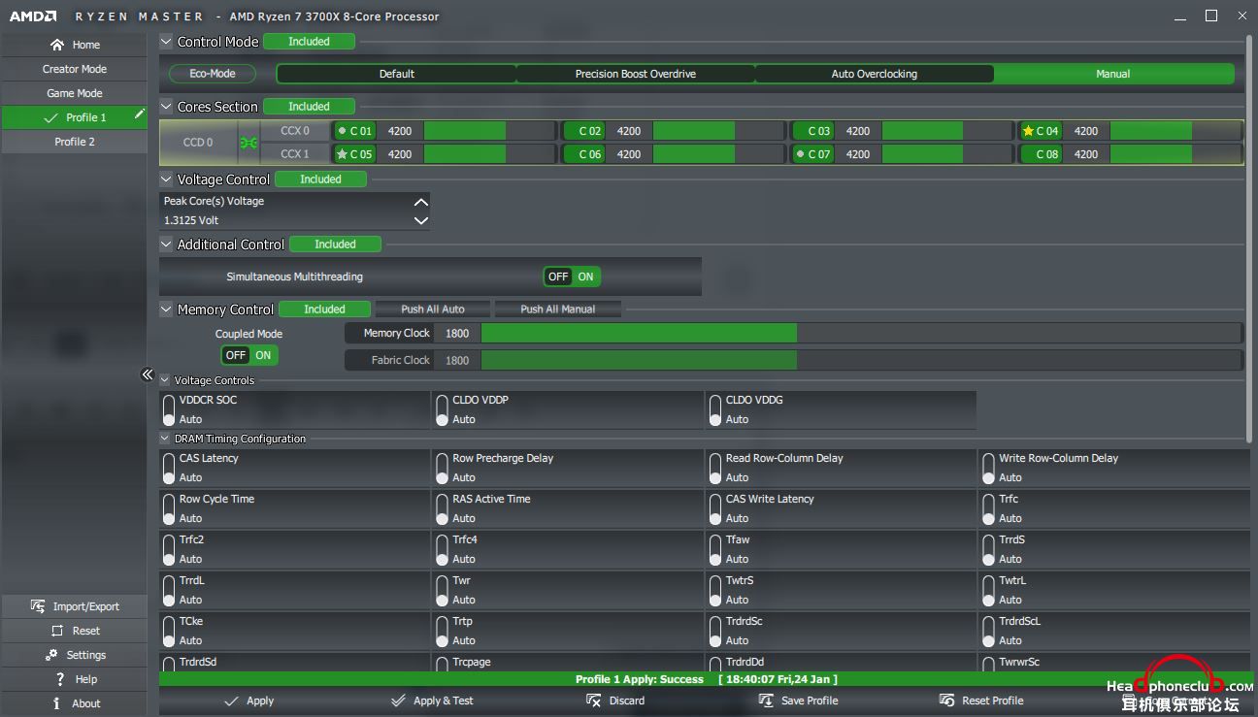Toggle RAS Active Time auto switch

(x=442, y=508)
